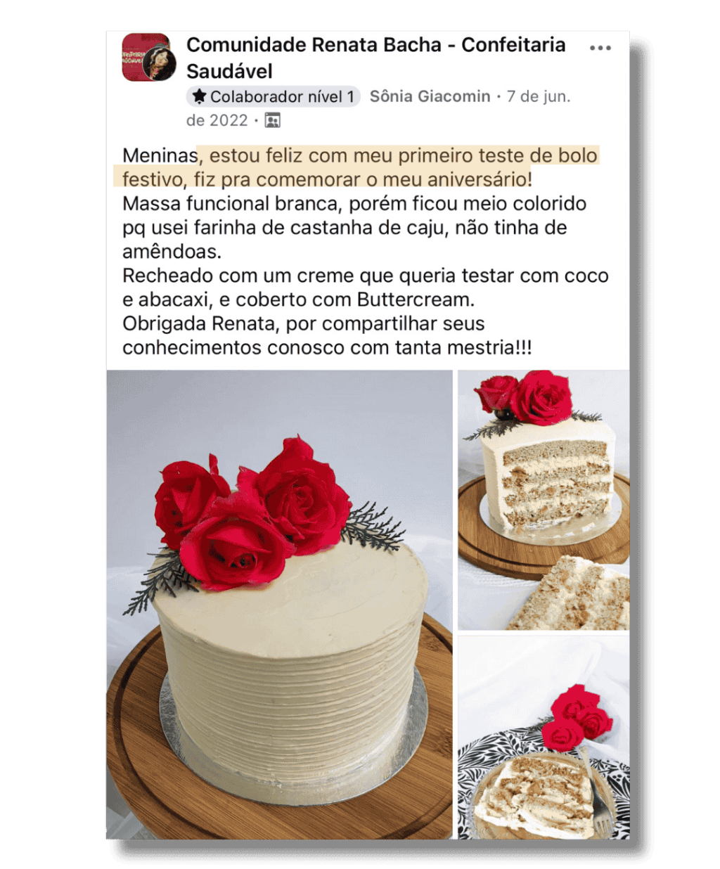Click the word "Buttercream" in the post

[x=414, y=300]
